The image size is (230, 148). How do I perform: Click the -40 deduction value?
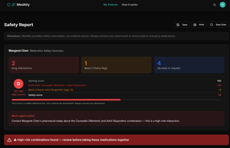(219, 85)
